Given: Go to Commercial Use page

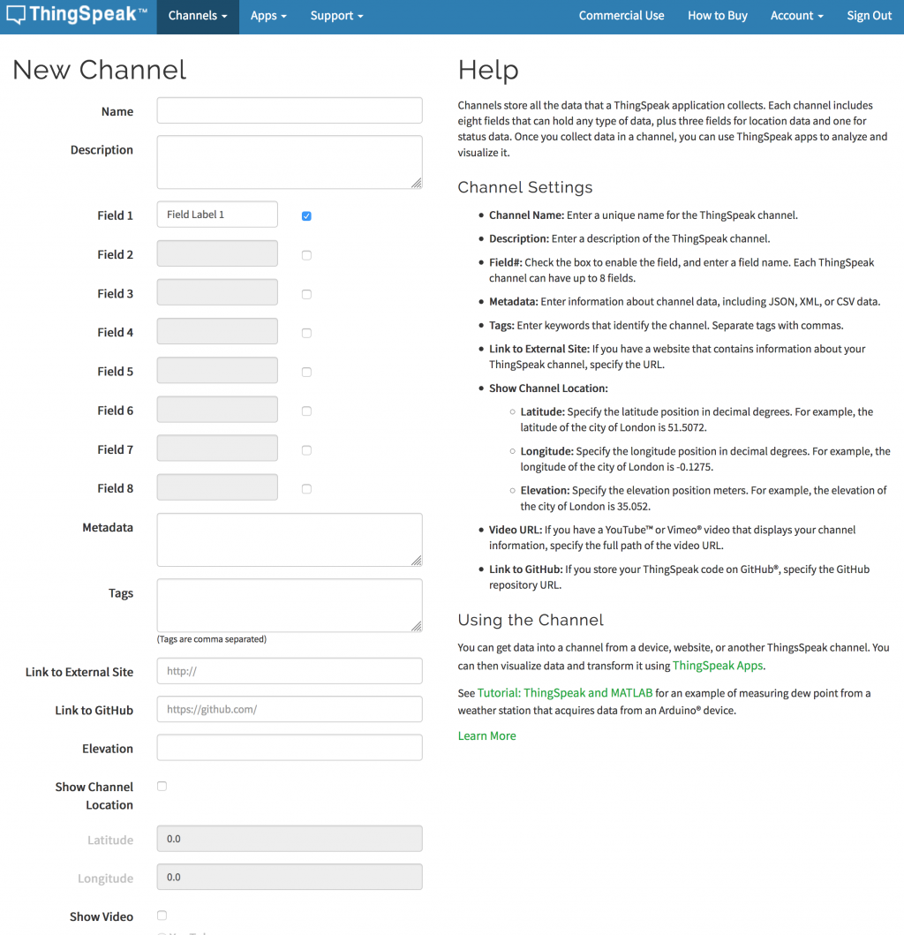Looking at the screenshot, I should pyautogui.click(x=621, y=16).
